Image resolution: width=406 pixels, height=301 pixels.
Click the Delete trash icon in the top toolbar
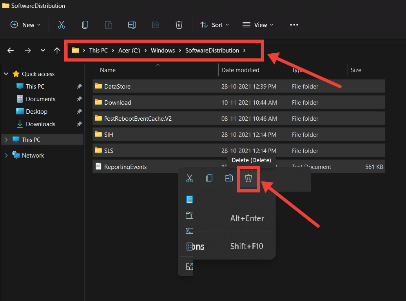click(x=179, y=25)
